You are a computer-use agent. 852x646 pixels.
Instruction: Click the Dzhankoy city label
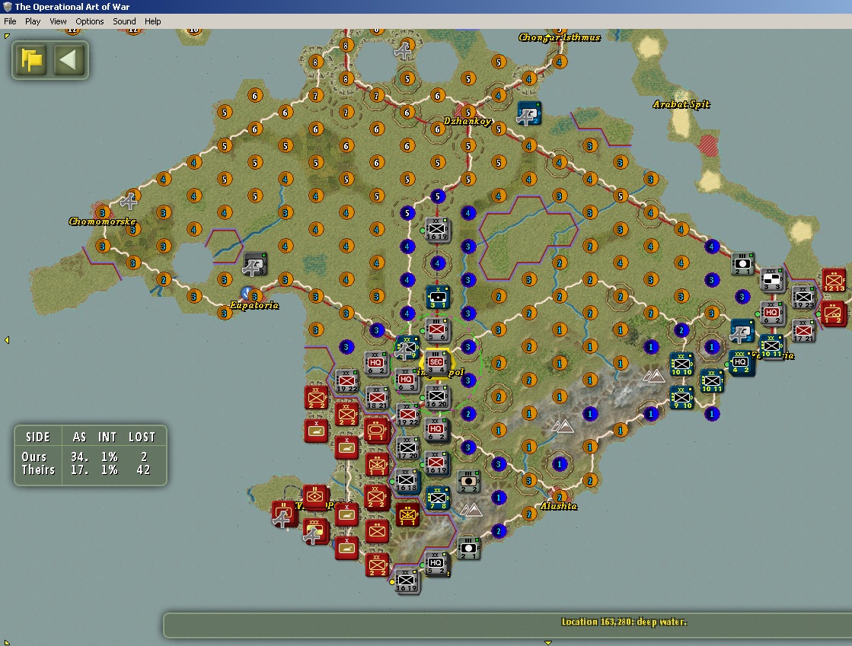pos(467,121)
